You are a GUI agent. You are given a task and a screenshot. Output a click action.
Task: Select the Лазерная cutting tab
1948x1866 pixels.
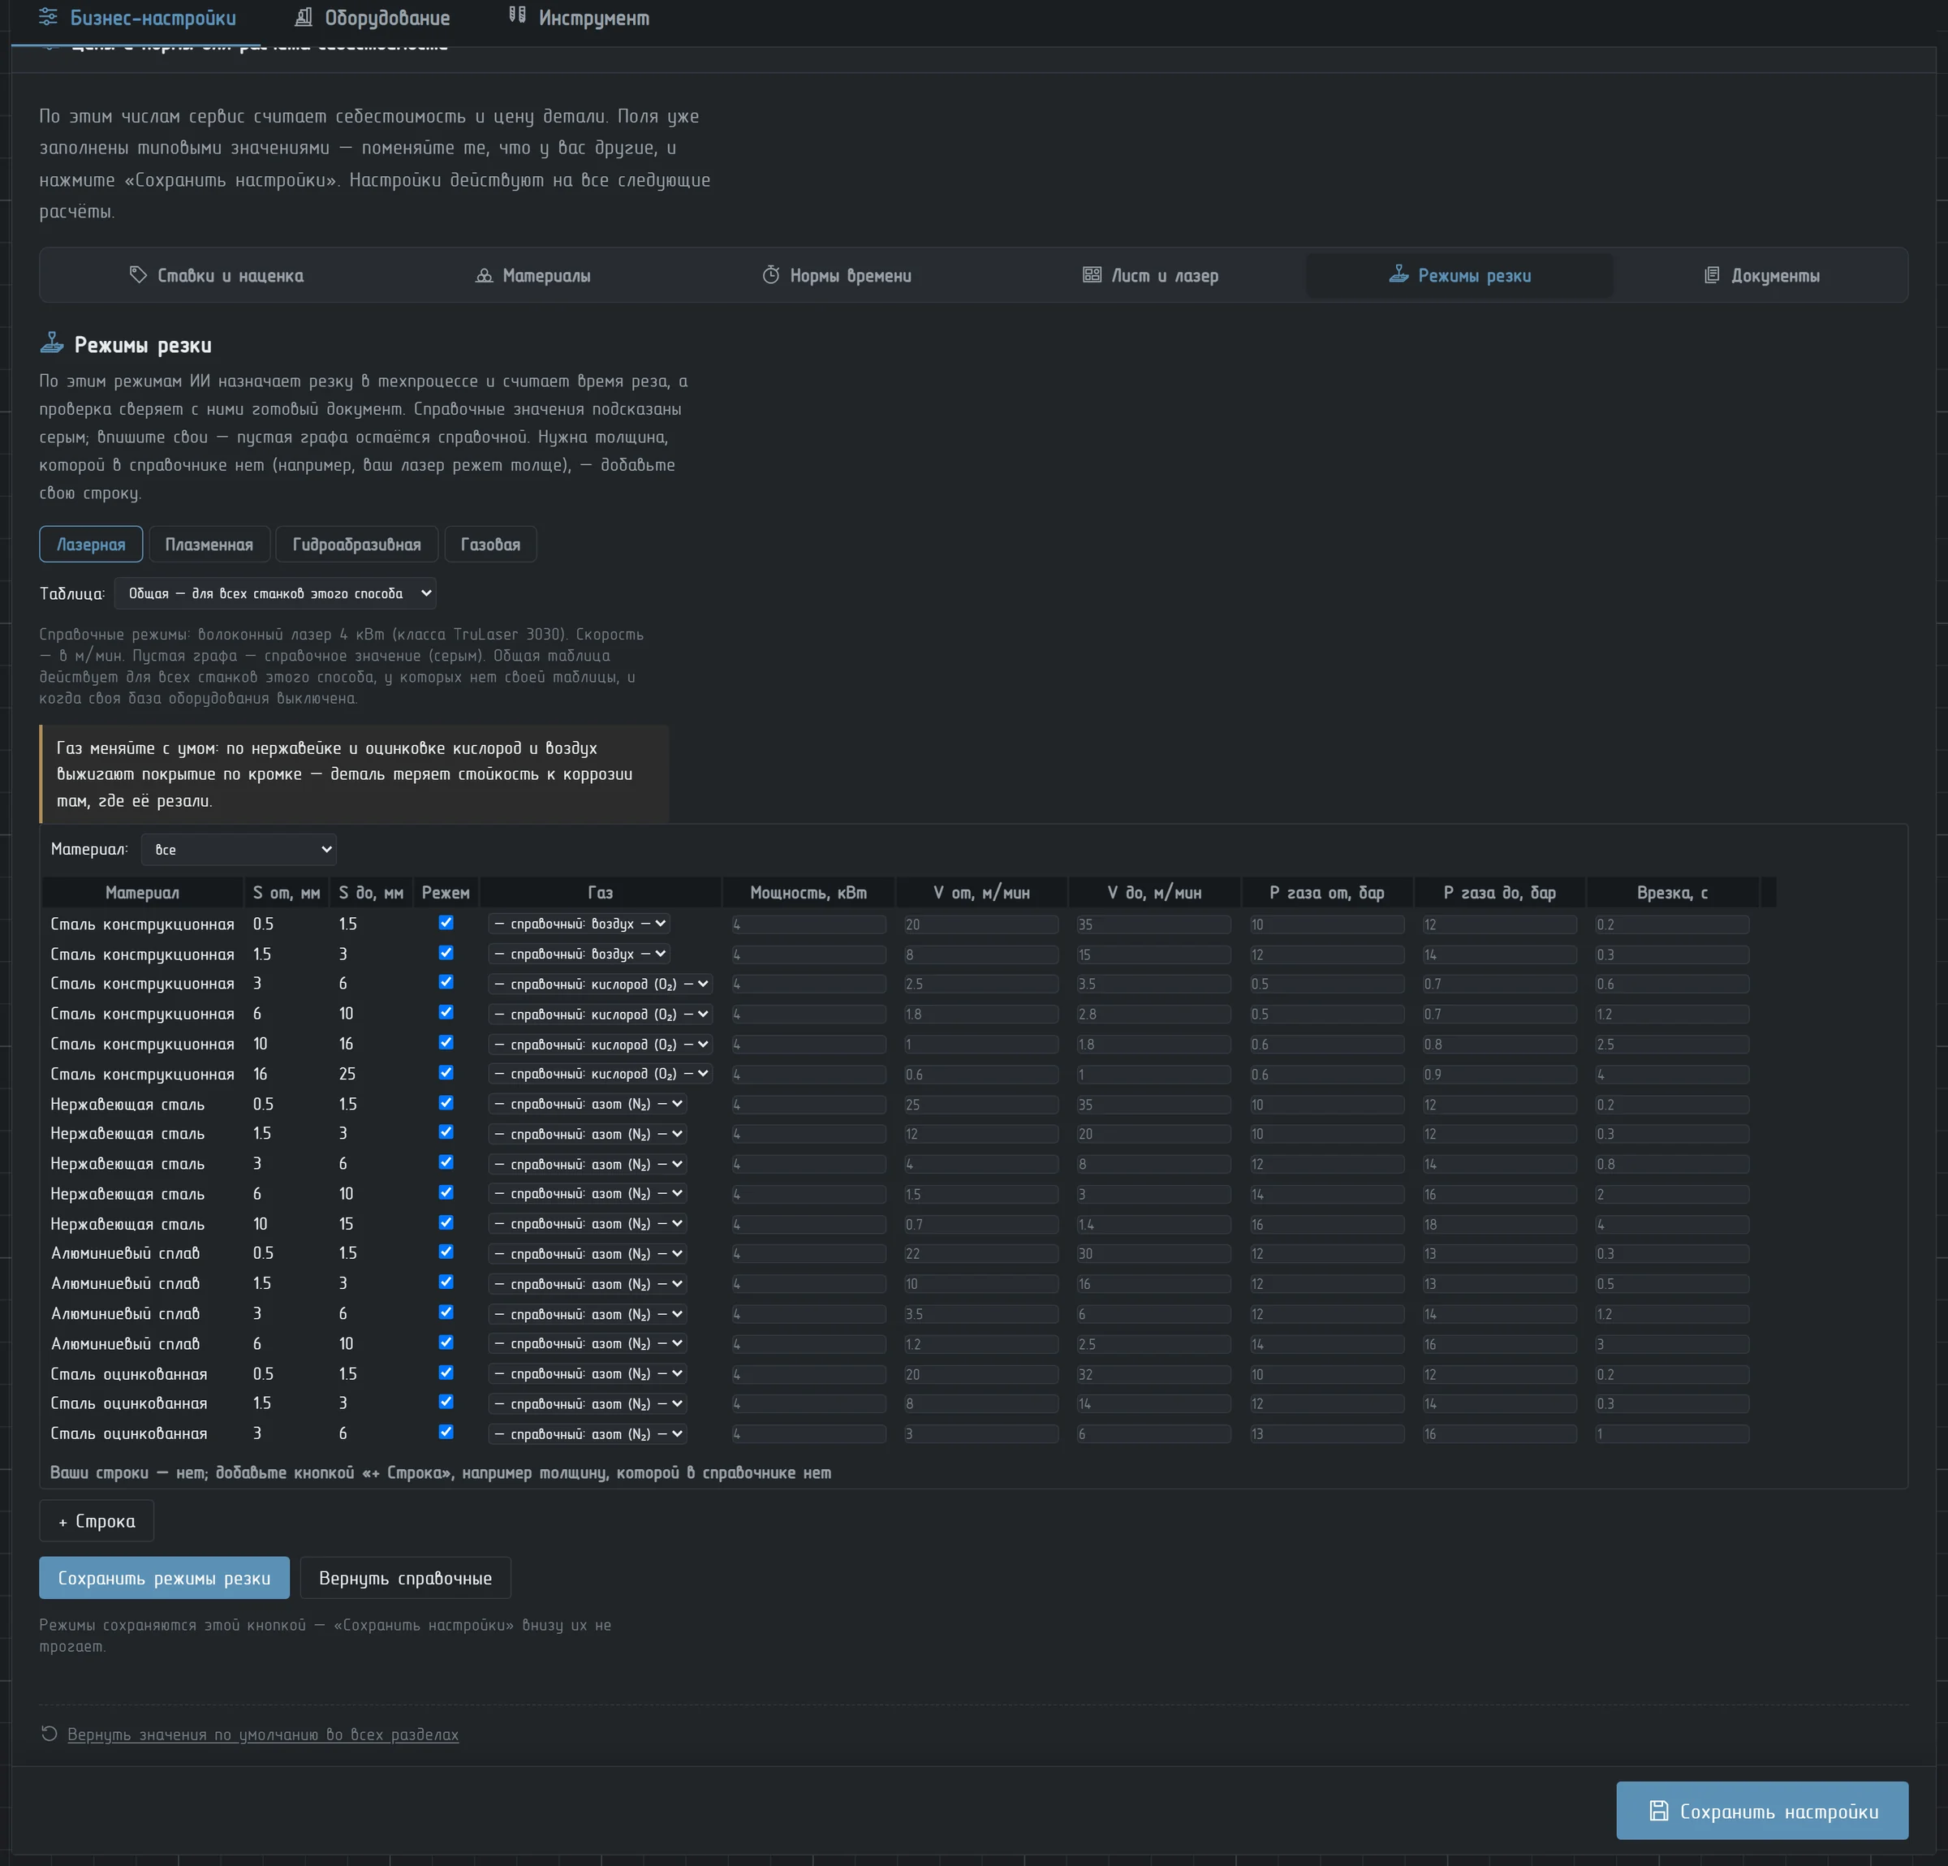tap(90, 544)
